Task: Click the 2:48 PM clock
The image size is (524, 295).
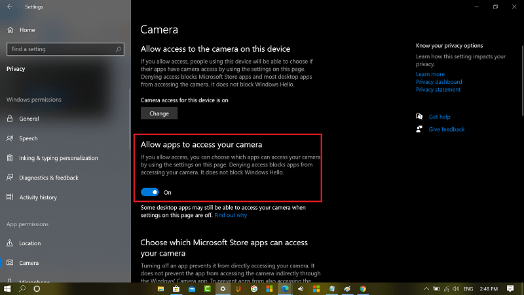Action: [x=489, y=288]
